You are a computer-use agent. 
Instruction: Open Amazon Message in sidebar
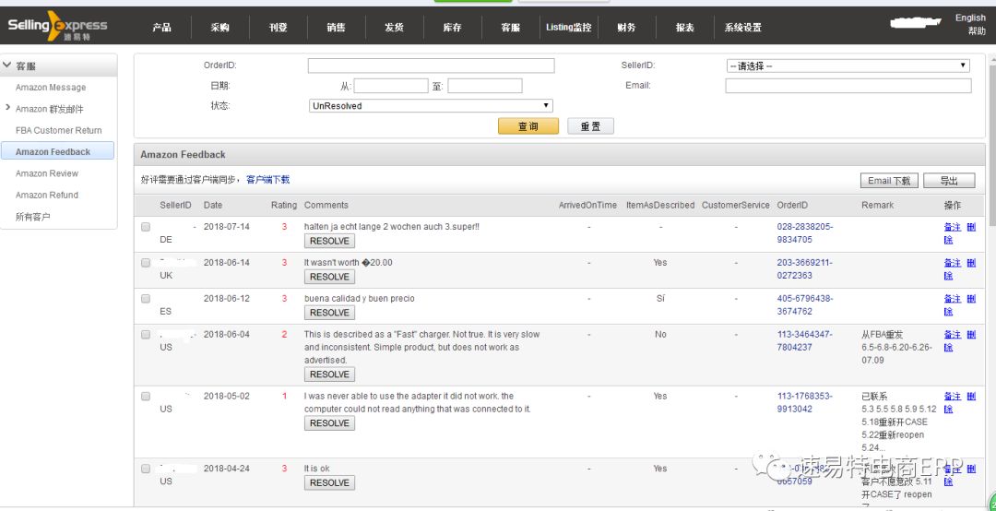click(51, 87)
